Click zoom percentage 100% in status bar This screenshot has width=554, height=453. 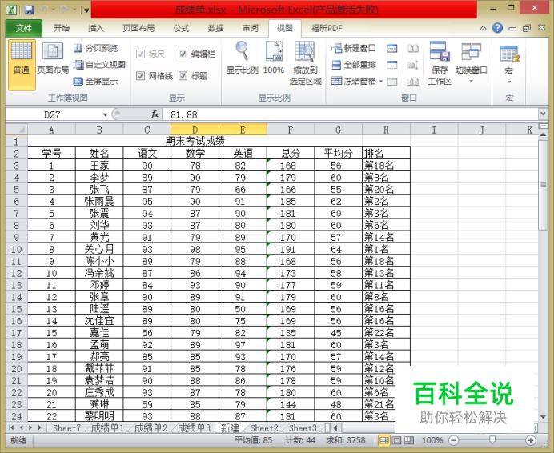432,440
